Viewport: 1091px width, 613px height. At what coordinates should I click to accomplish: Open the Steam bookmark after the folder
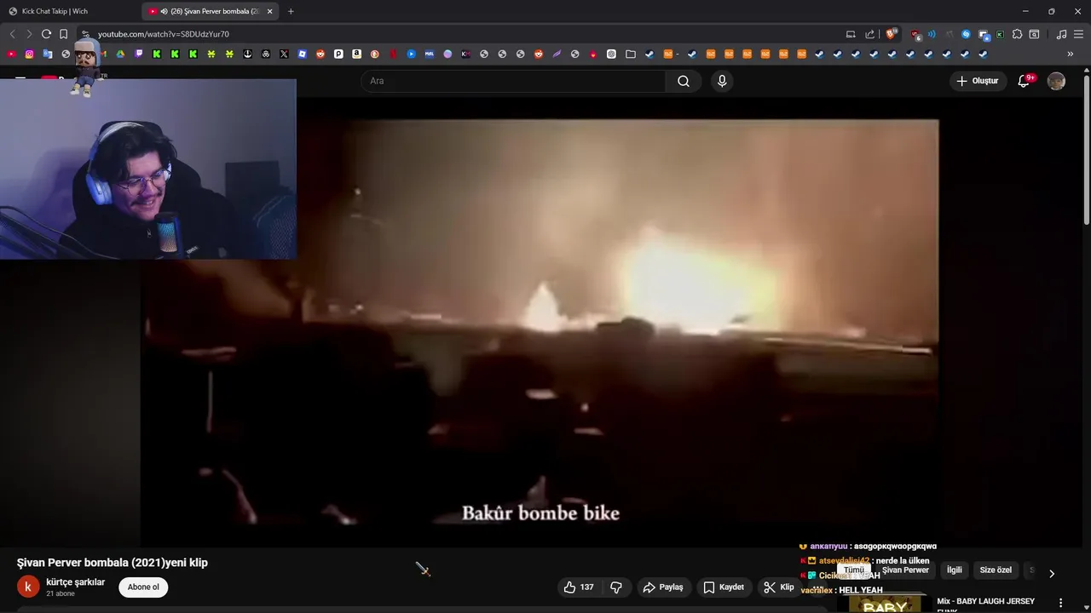(649, 54)
